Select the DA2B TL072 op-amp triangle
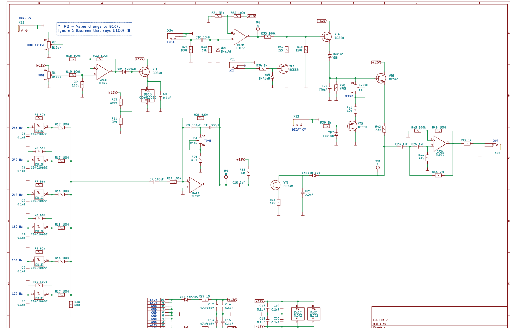Screen dimensions: 521x328 [240, 36]
